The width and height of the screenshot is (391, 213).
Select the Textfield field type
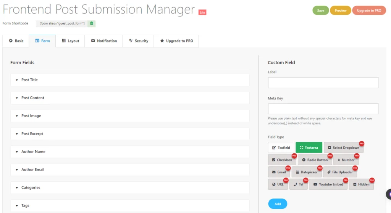click(x=281, y=148)
